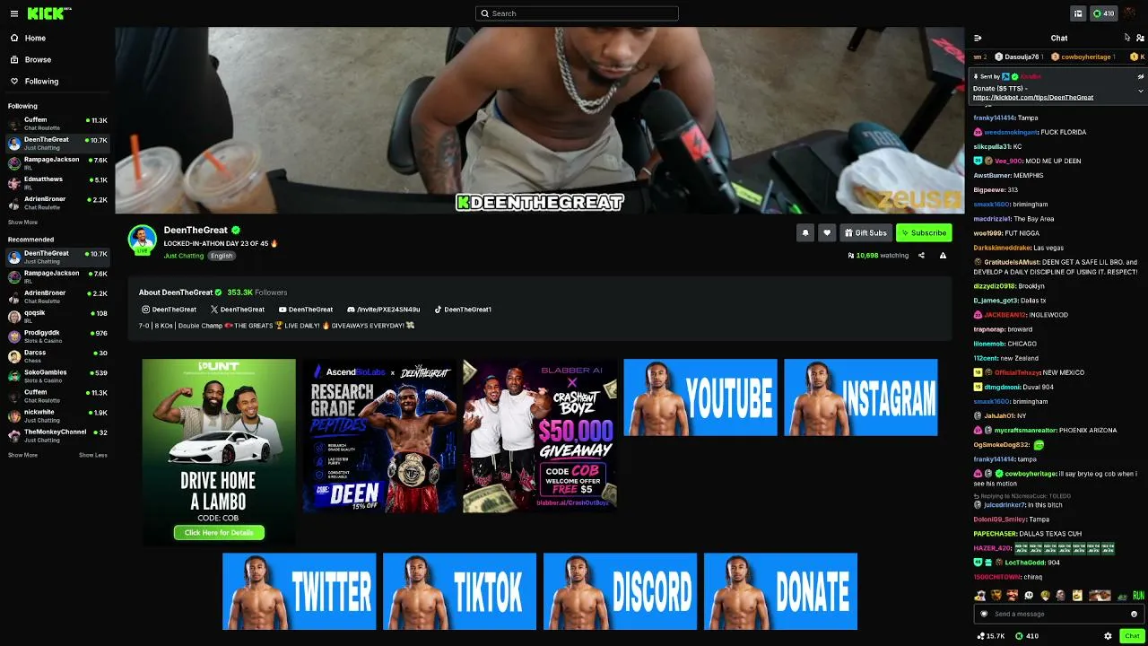Viewport: 1148px width, 646px height.
Task: Click Here for Details green button
Action: [x=219, y=532]
